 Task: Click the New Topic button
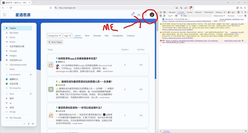click(x=55, y=42)
